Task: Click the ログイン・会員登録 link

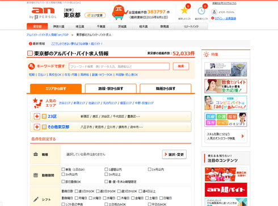Action: tap(225, 18)
